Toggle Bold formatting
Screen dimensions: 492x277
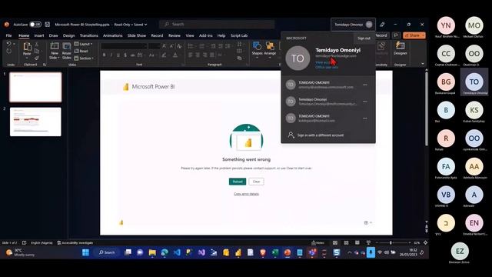coord(104,55)
